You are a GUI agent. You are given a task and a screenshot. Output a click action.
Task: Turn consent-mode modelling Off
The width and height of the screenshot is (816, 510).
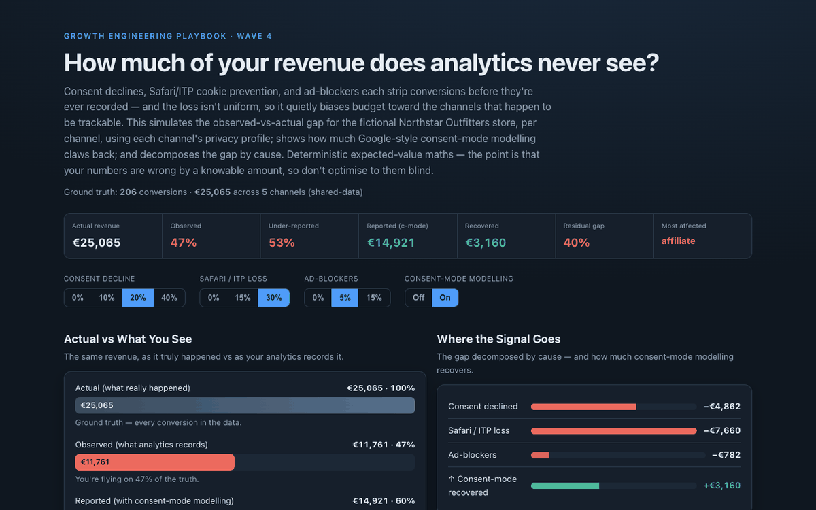coord(418,298)
